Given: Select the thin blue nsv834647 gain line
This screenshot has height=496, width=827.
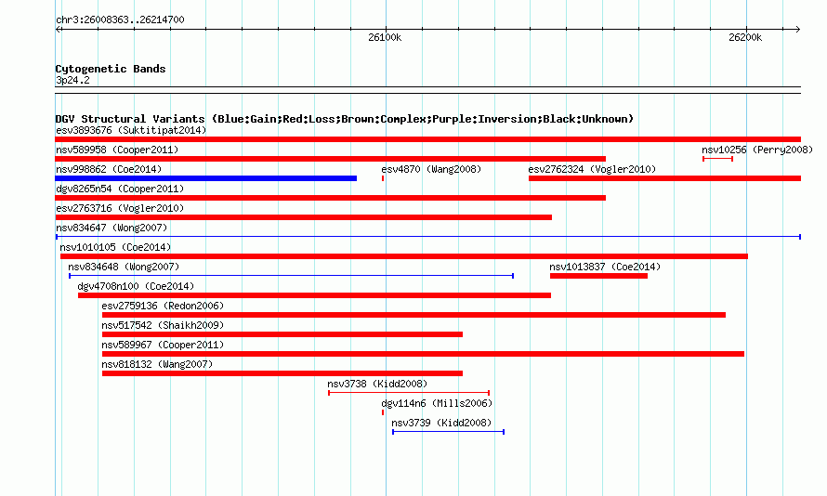Looking at the screenshot, I should pyautogui.click(x=427, y=237).
